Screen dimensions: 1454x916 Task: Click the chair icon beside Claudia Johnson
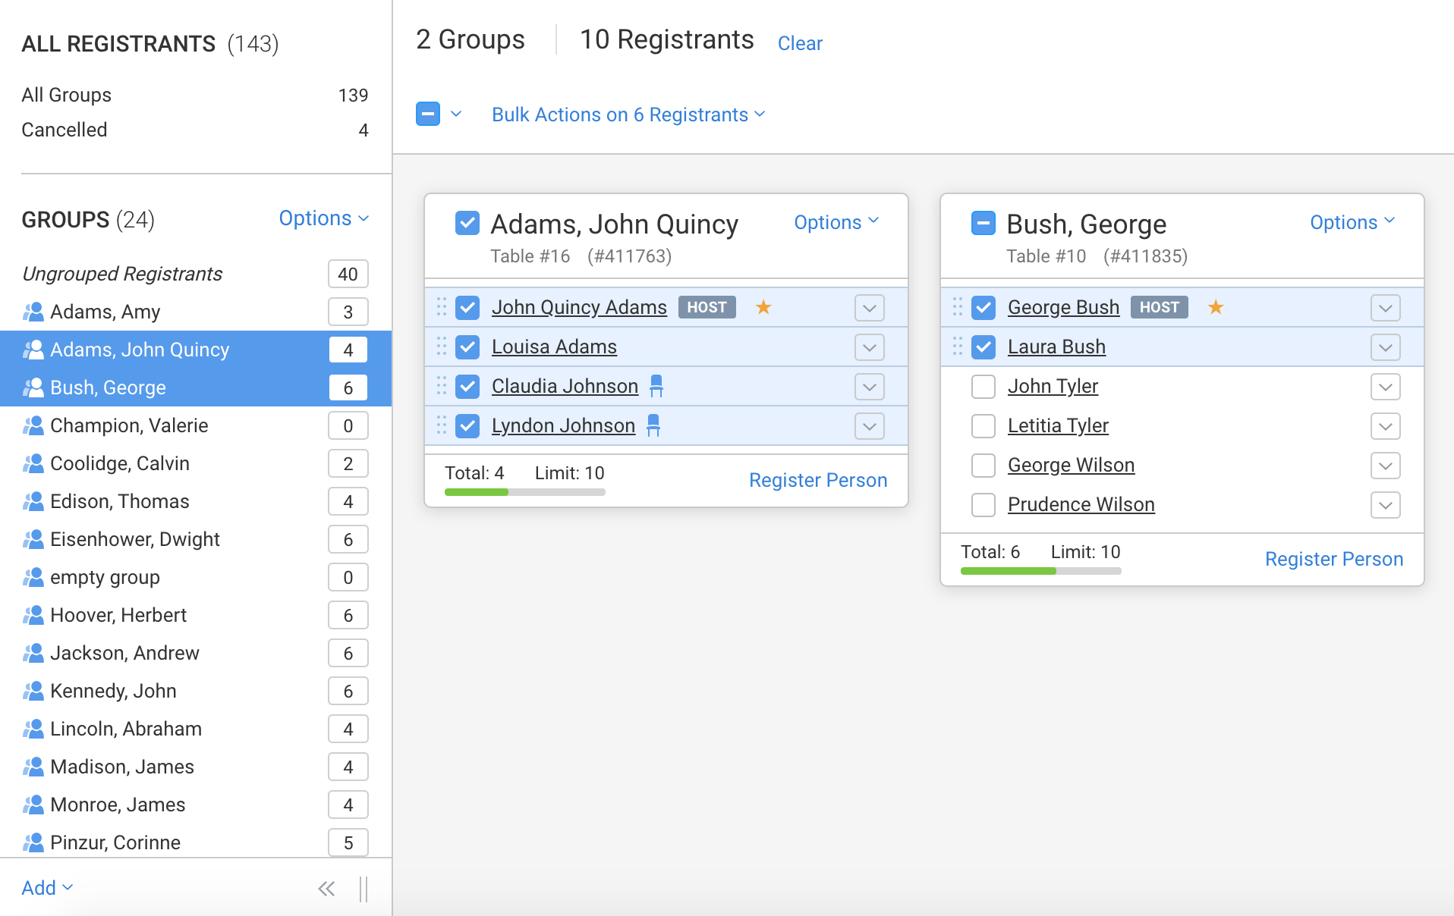point(656,386)
